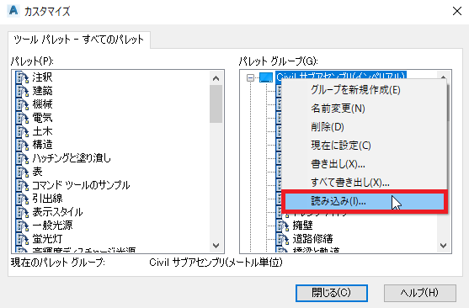Open the ツール パレット - すべてのパレット tab

click(x=78, y=40)
